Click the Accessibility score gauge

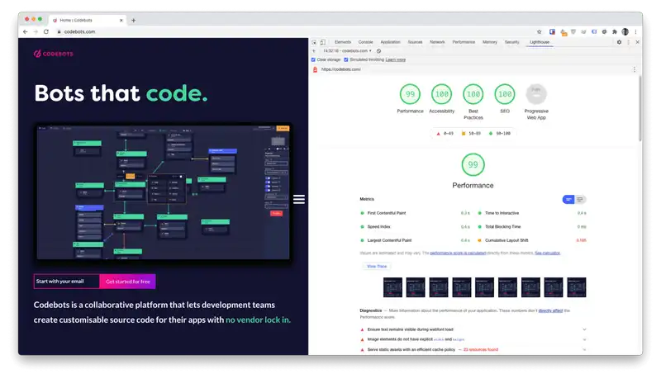click(441, 94)
